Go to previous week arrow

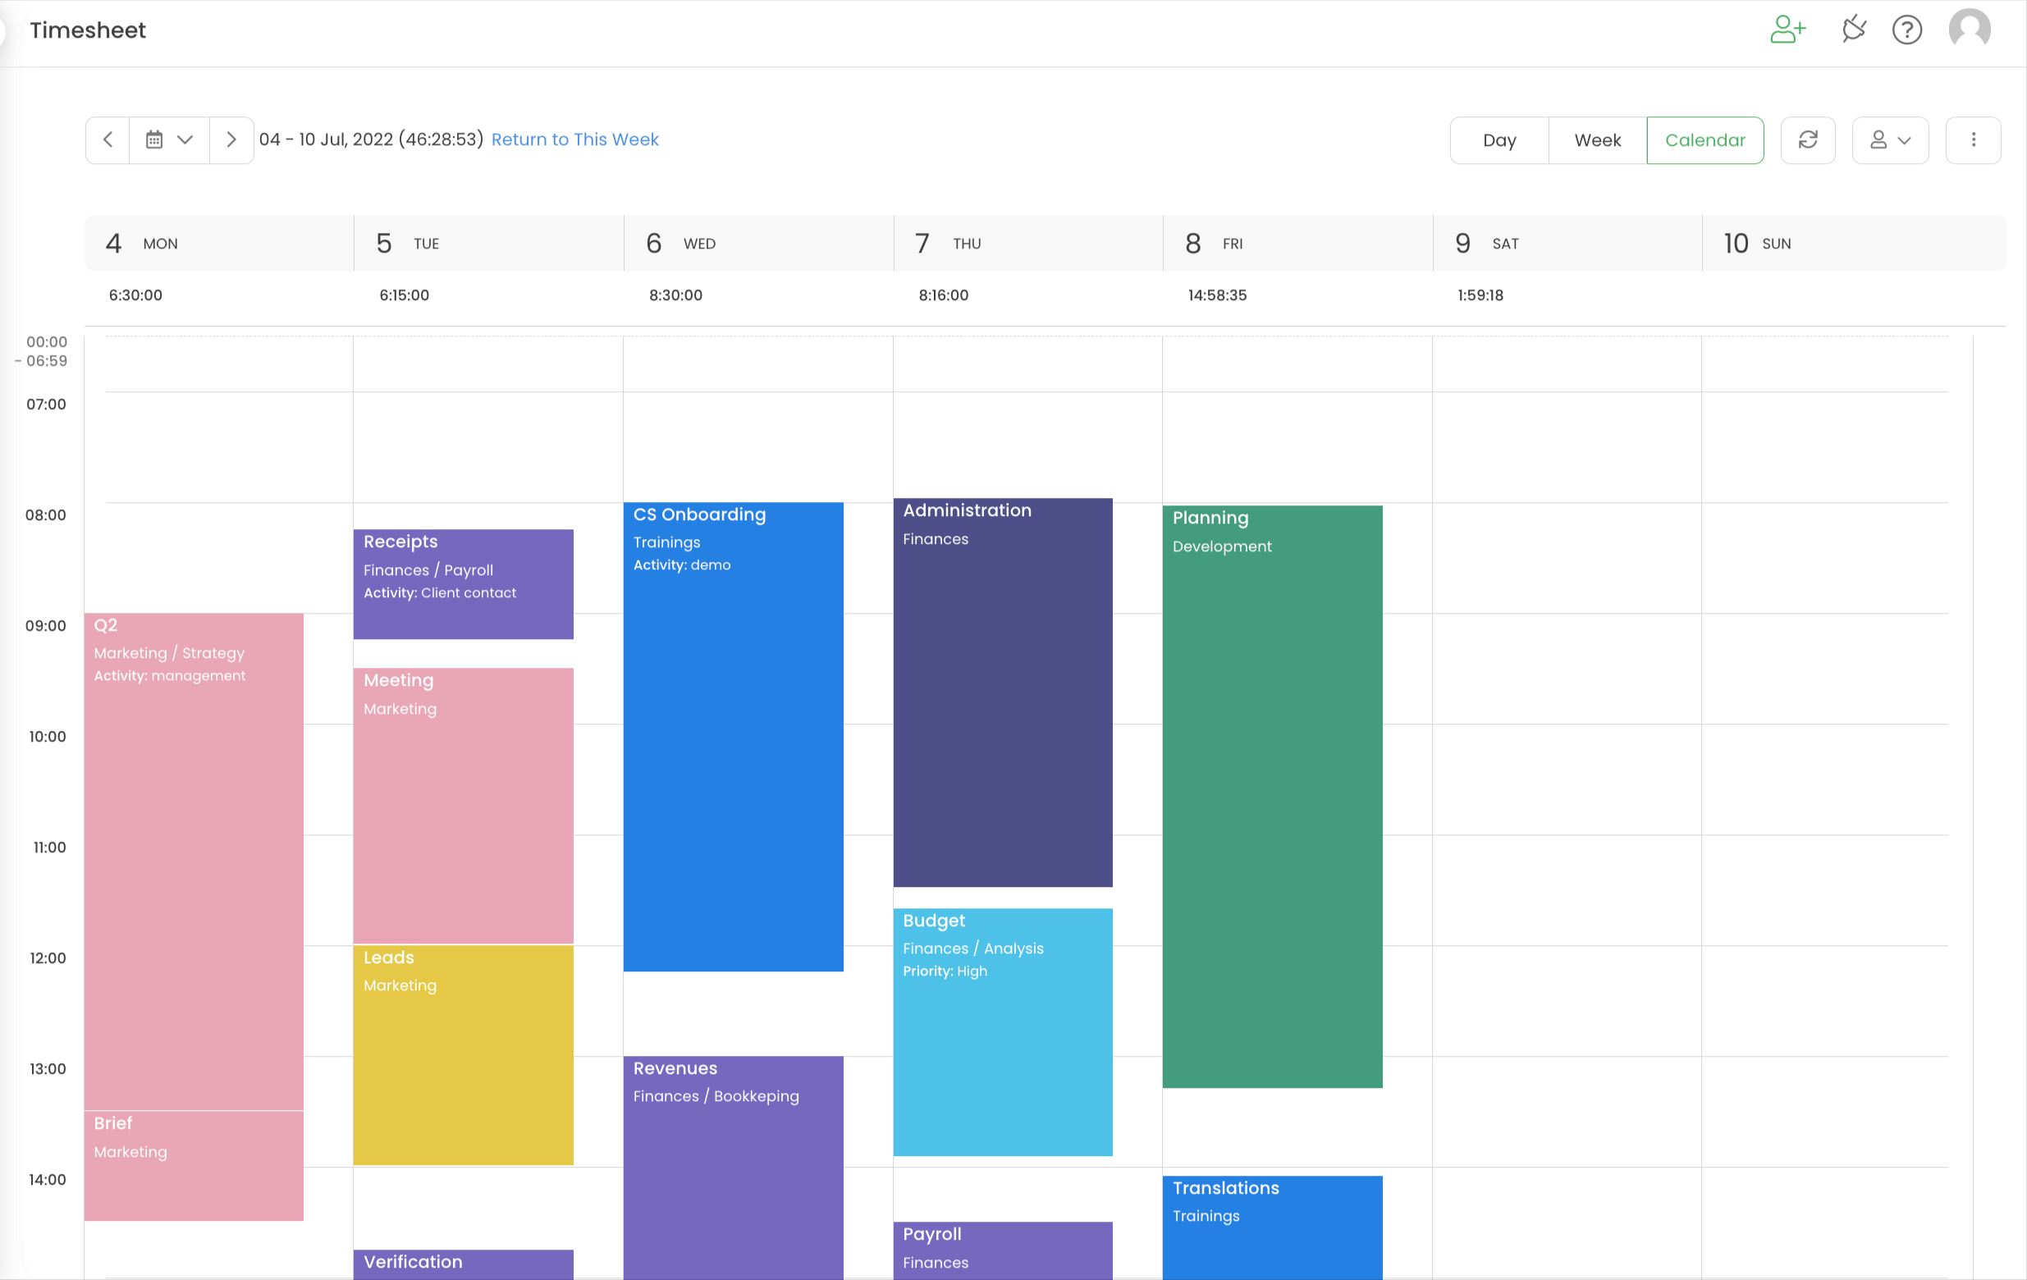[108, 140]
